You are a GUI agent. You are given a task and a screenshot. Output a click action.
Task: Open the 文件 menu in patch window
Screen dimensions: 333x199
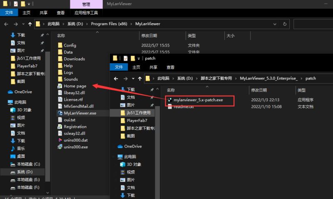(119, 67)
